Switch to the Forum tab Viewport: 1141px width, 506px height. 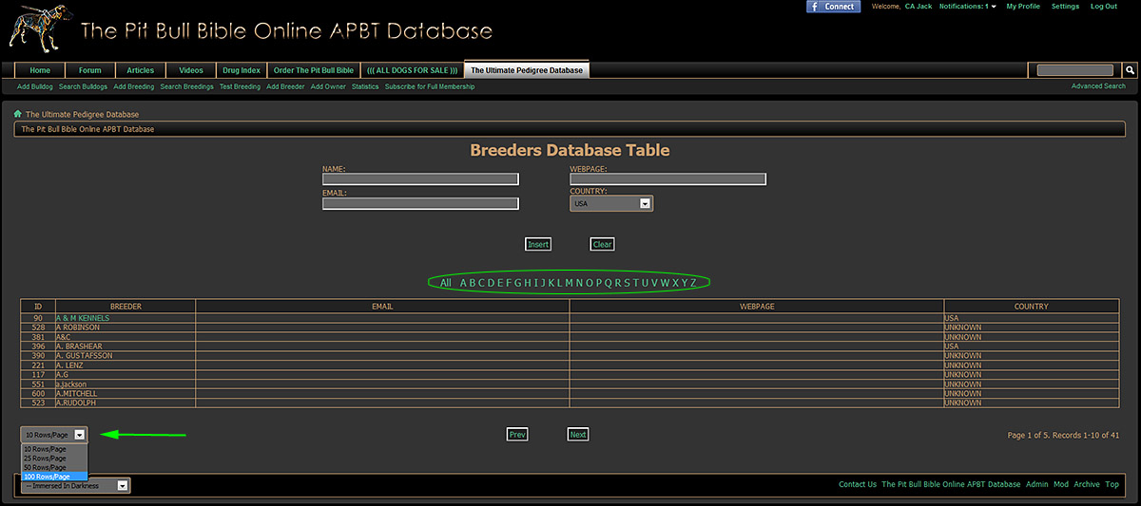[89, 70]
